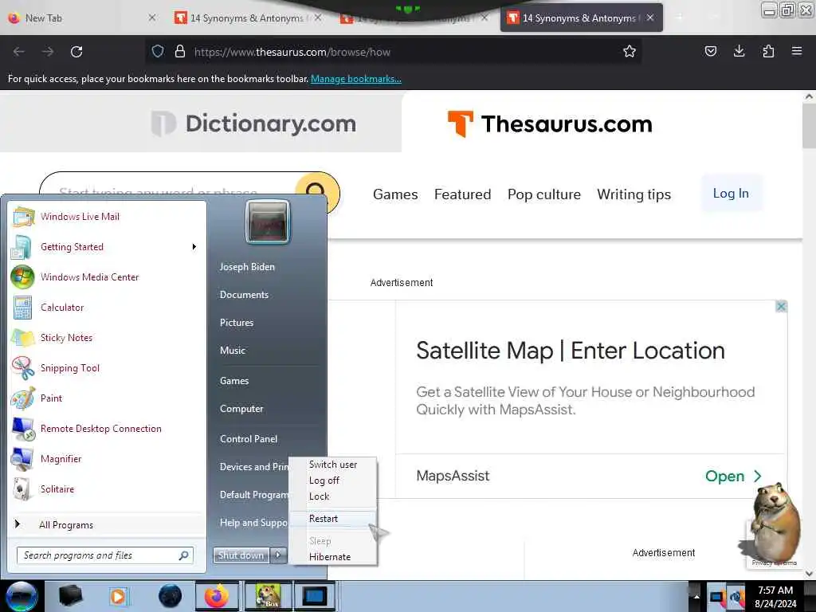The height and width of the screenshot is (612, 816).
Task: Open Devices and Printers
Action: click(253, 467)
